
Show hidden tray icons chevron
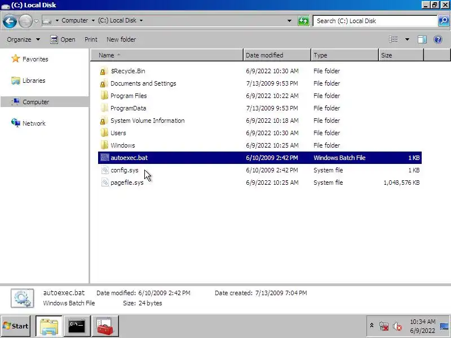(372, 326)
